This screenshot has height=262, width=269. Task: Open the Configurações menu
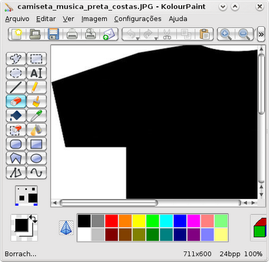click(138, 19)
